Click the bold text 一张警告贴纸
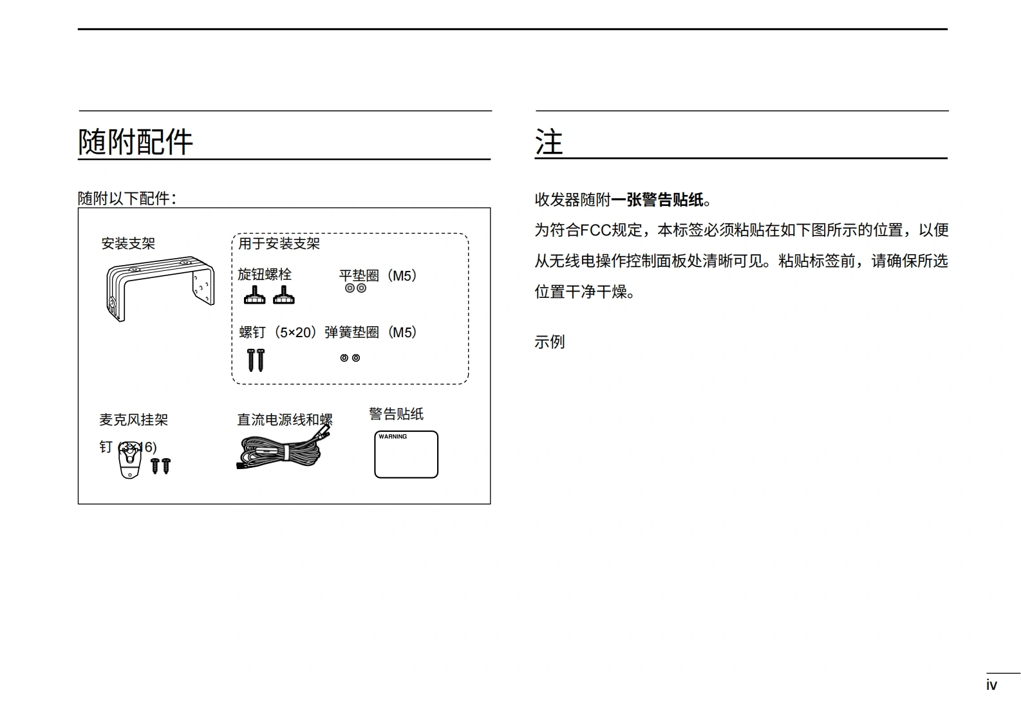 click(657, 199)
